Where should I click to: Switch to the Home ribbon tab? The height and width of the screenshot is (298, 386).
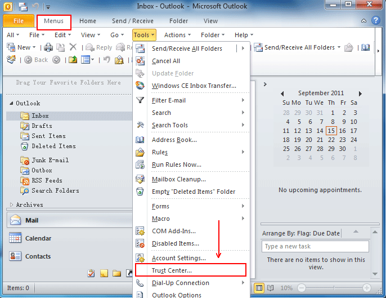coord(88,21)
